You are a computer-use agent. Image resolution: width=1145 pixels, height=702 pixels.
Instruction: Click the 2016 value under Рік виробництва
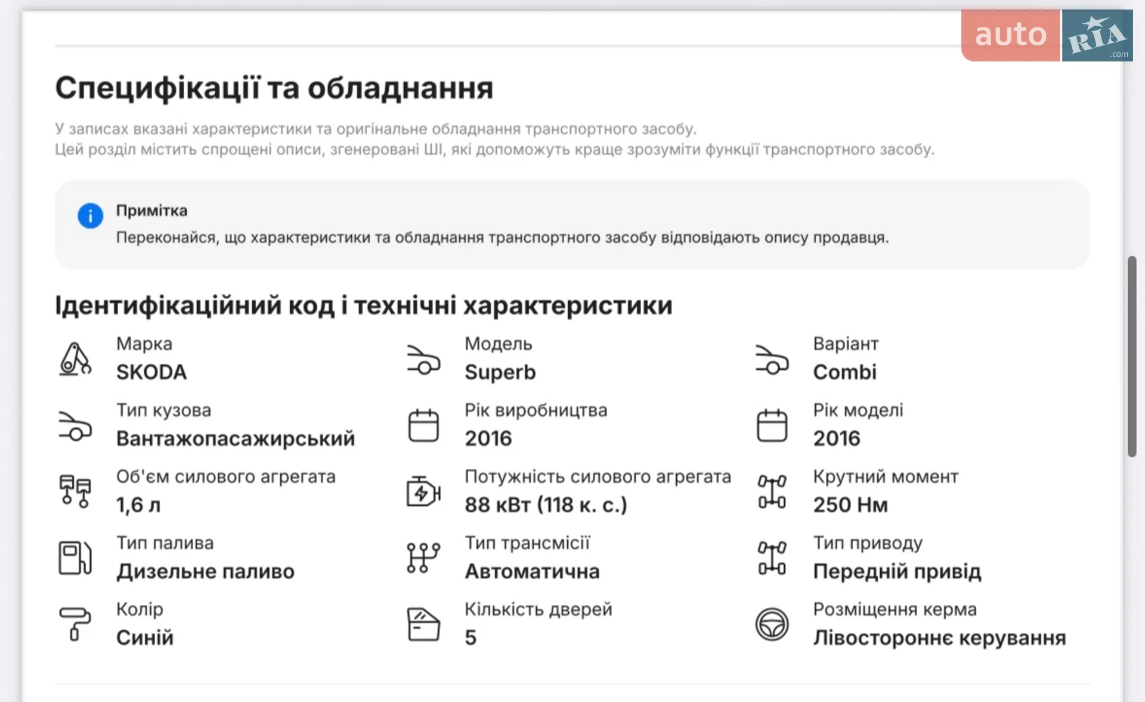[x=488, y=438]
